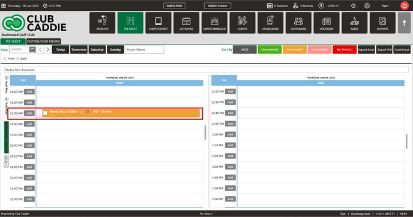Viewport: 413px width, 217px height.
Task: Filter by All bookings
Action: coord(245,49)
